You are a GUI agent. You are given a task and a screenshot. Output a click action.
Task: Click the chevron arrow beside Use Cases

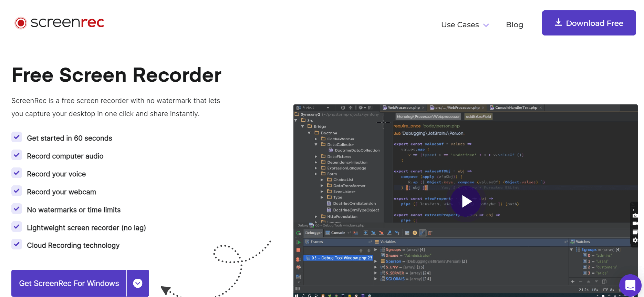pyautogui.click(x=486, y=25)
